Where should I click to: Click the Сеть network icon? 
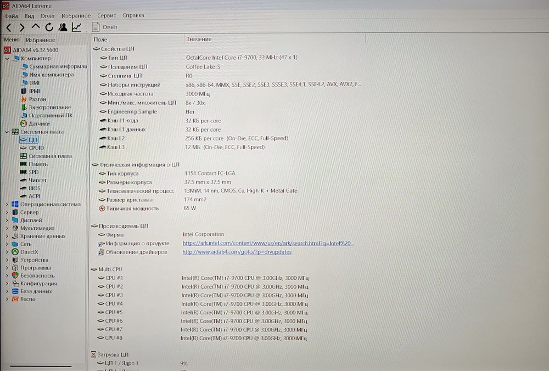15,244
